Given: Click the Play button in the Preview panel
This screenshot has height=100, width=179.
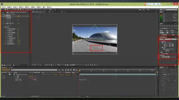Looking at the screenshot, I should (x=165, y=26).
